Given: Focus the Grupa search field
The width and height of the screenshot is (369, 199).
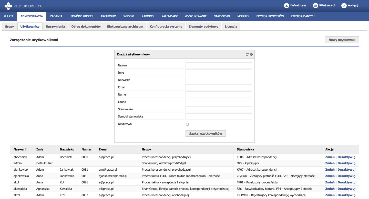Looking at the screenshot, I should 219,102.
